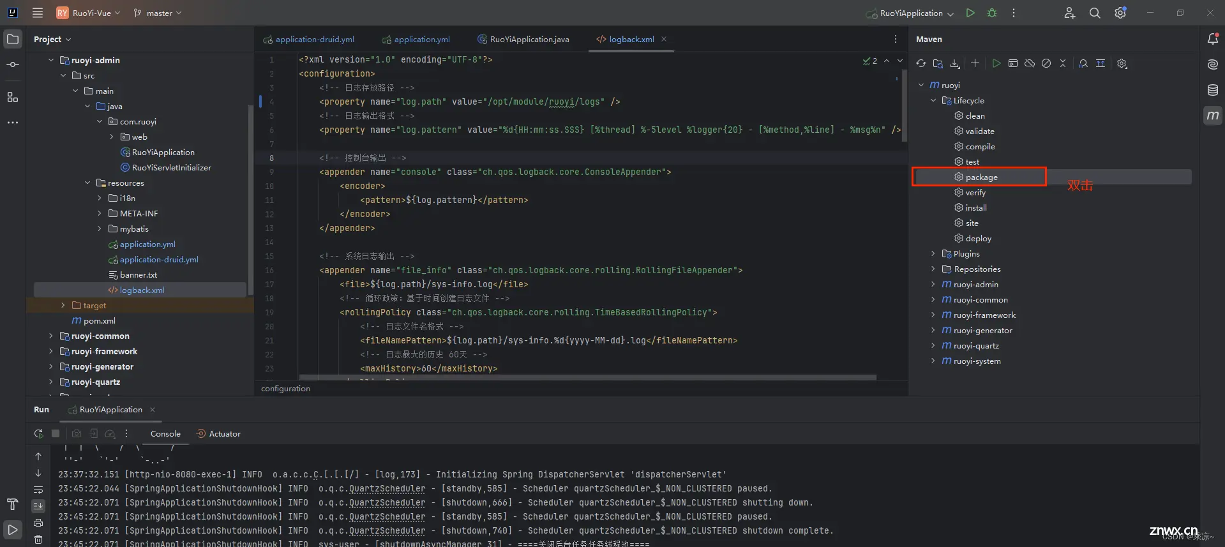Expand ruoyi-common module in Project tree

coord(51,336)
